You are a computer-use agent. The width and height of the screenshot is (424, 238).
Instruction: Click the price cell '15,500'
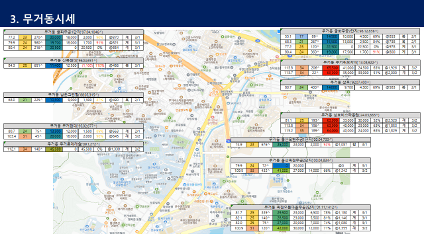pos(331,42)
